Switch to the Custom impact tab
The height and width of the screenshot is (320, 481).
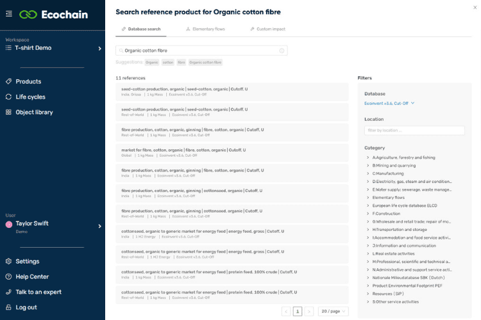pyautogui.click(x=268, y=29)
